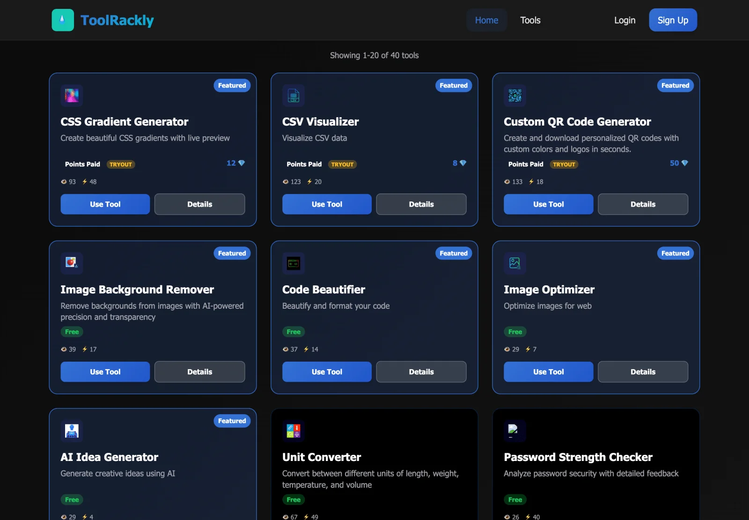Open Details for CSV Visualizer
Viewport: 749px width, 520px height.
tap(421, 204)
